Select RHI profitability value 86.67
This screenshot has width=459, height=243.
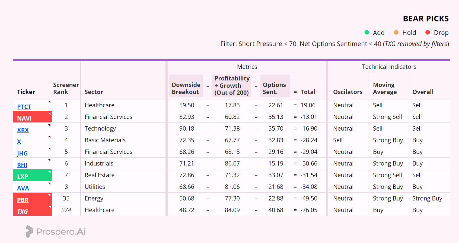point(232,163)
